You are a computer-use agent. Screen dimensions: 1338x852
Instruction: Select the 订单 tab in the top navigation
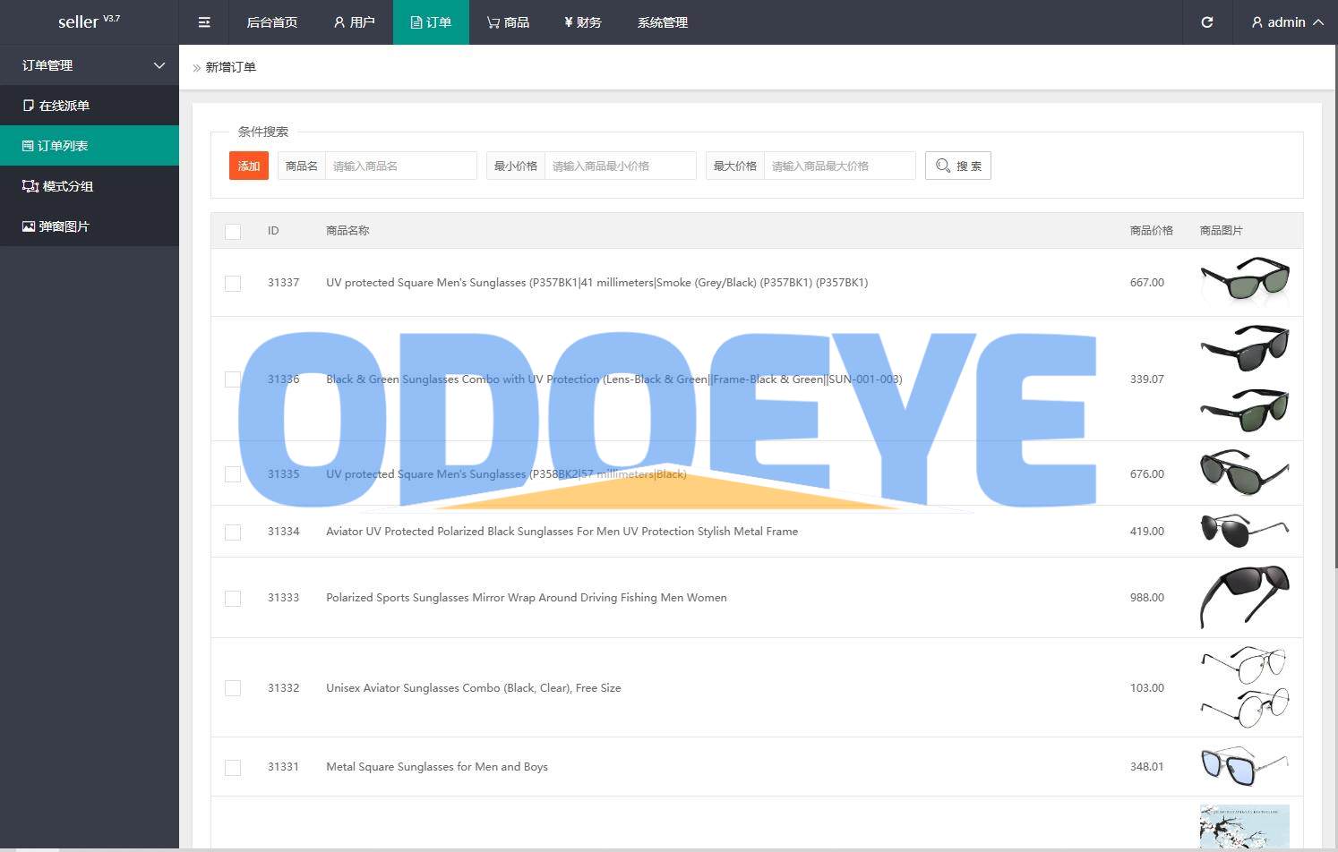(431, 22)
